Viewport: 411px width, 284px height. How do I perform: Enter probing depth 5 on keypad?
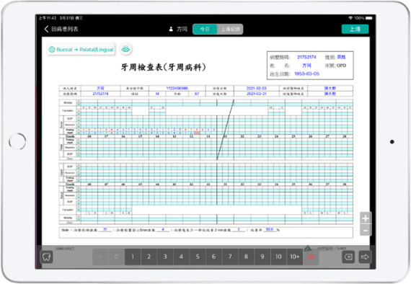(x=198, y=257)
